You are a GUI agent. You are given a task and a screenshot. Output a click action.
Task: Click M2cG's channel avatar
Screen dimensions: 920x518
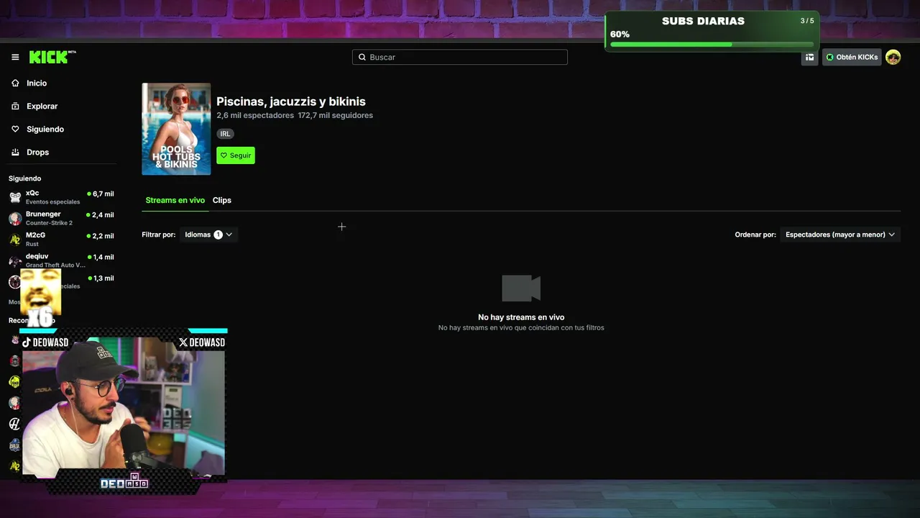click(x=15, y=240)
